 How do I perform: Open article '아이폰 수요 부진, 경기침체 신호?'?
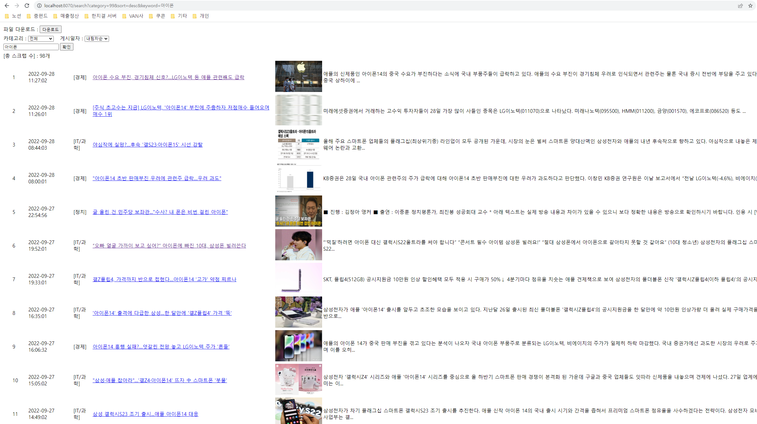click(168, 77)
